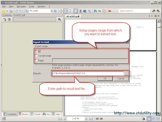The width and height of the screenshot is (162, 122).
Task: Click the copy pages toolbar icon
Action: coord(104,11)
